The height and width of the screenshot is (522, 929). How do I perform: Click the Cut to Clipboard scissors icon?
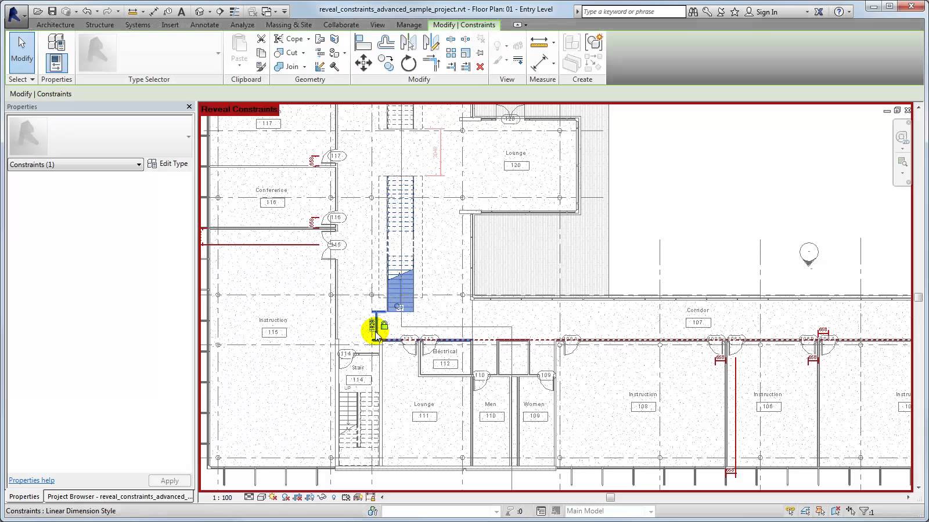tap(261, 39)
